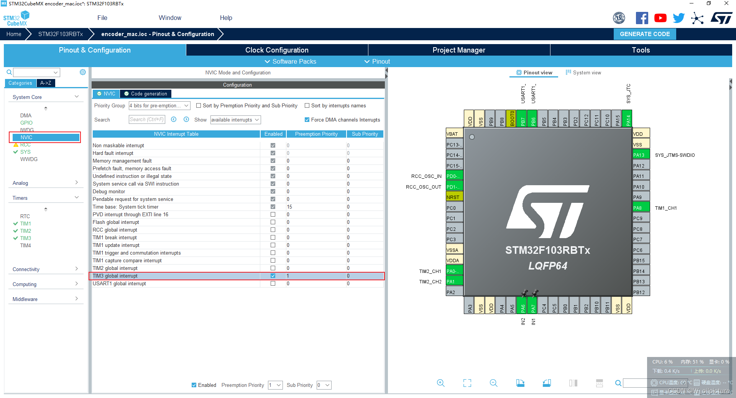
Task: Enable Sort by interrupts names
Action: pos(307,105)
